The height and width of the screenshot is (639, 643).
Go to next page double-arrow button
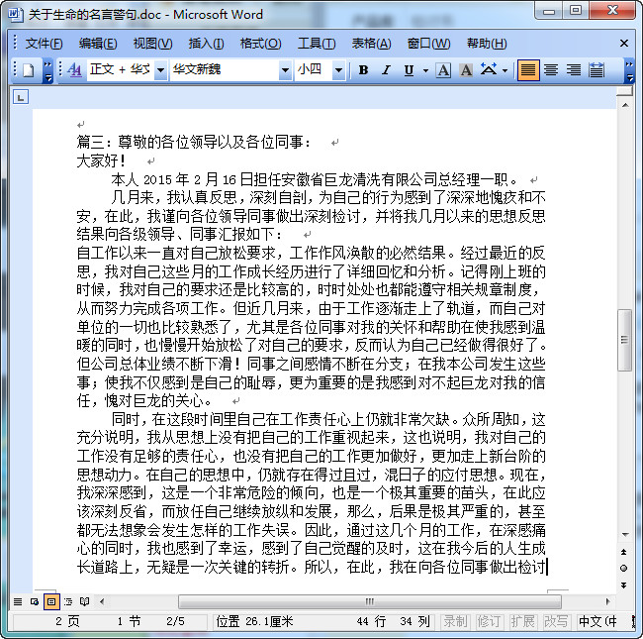tap(624, 586)
